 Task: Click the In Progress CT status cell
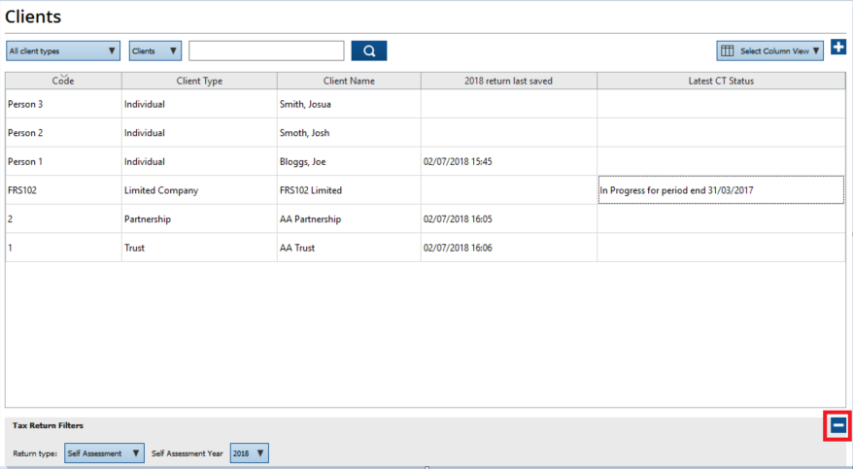720,190
